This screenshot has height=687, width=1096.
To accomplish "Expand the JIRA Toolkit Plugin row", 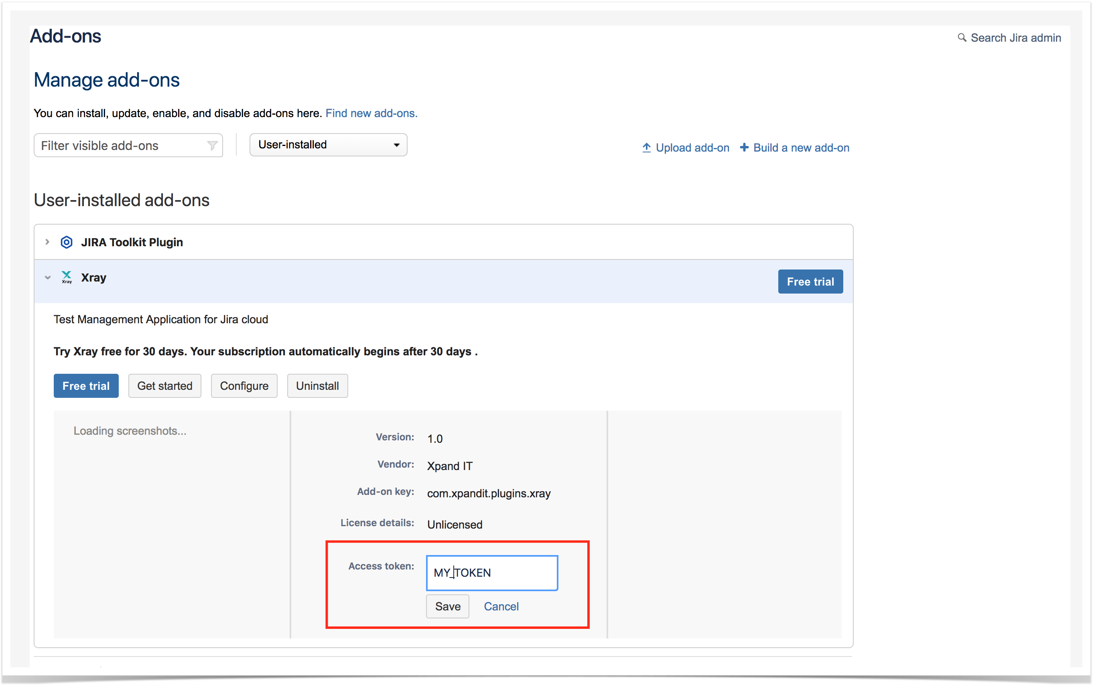I will click(47, 242).
